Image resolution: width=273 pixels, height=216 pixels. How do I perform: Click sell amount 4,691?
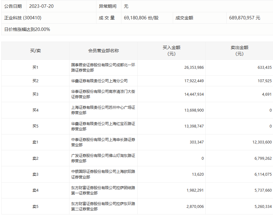267,94
